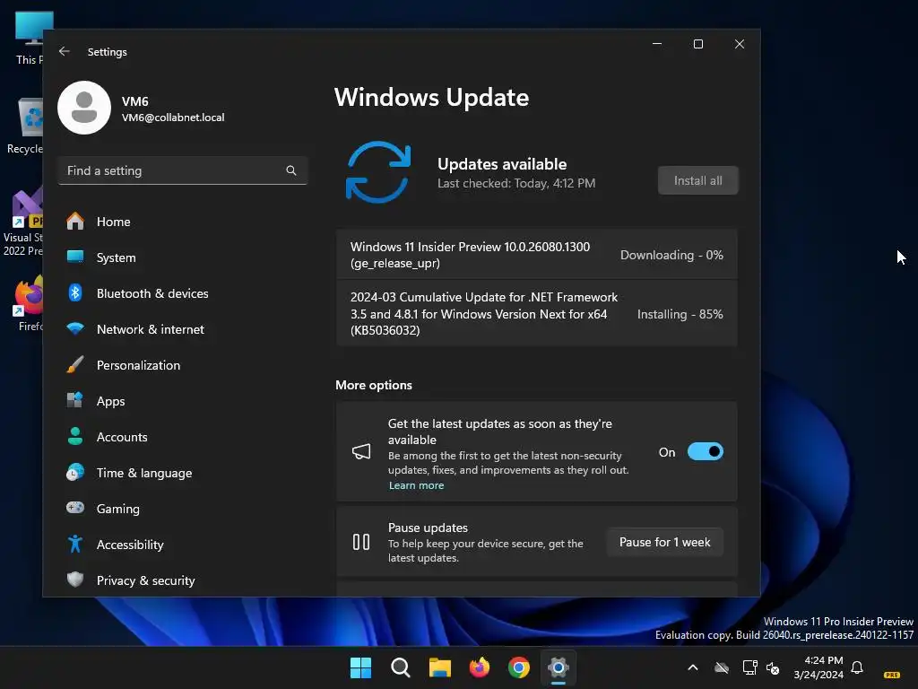The width and height of the screenshot is (918, 689).
Task: Click the Accessibility figure icon
Action: (x=75, y=544)
